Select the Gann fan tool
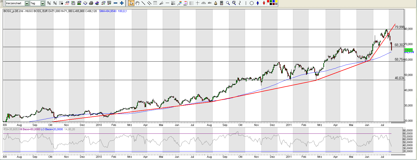The height and width of the screenshot is (160, 417). click(173, 3)
